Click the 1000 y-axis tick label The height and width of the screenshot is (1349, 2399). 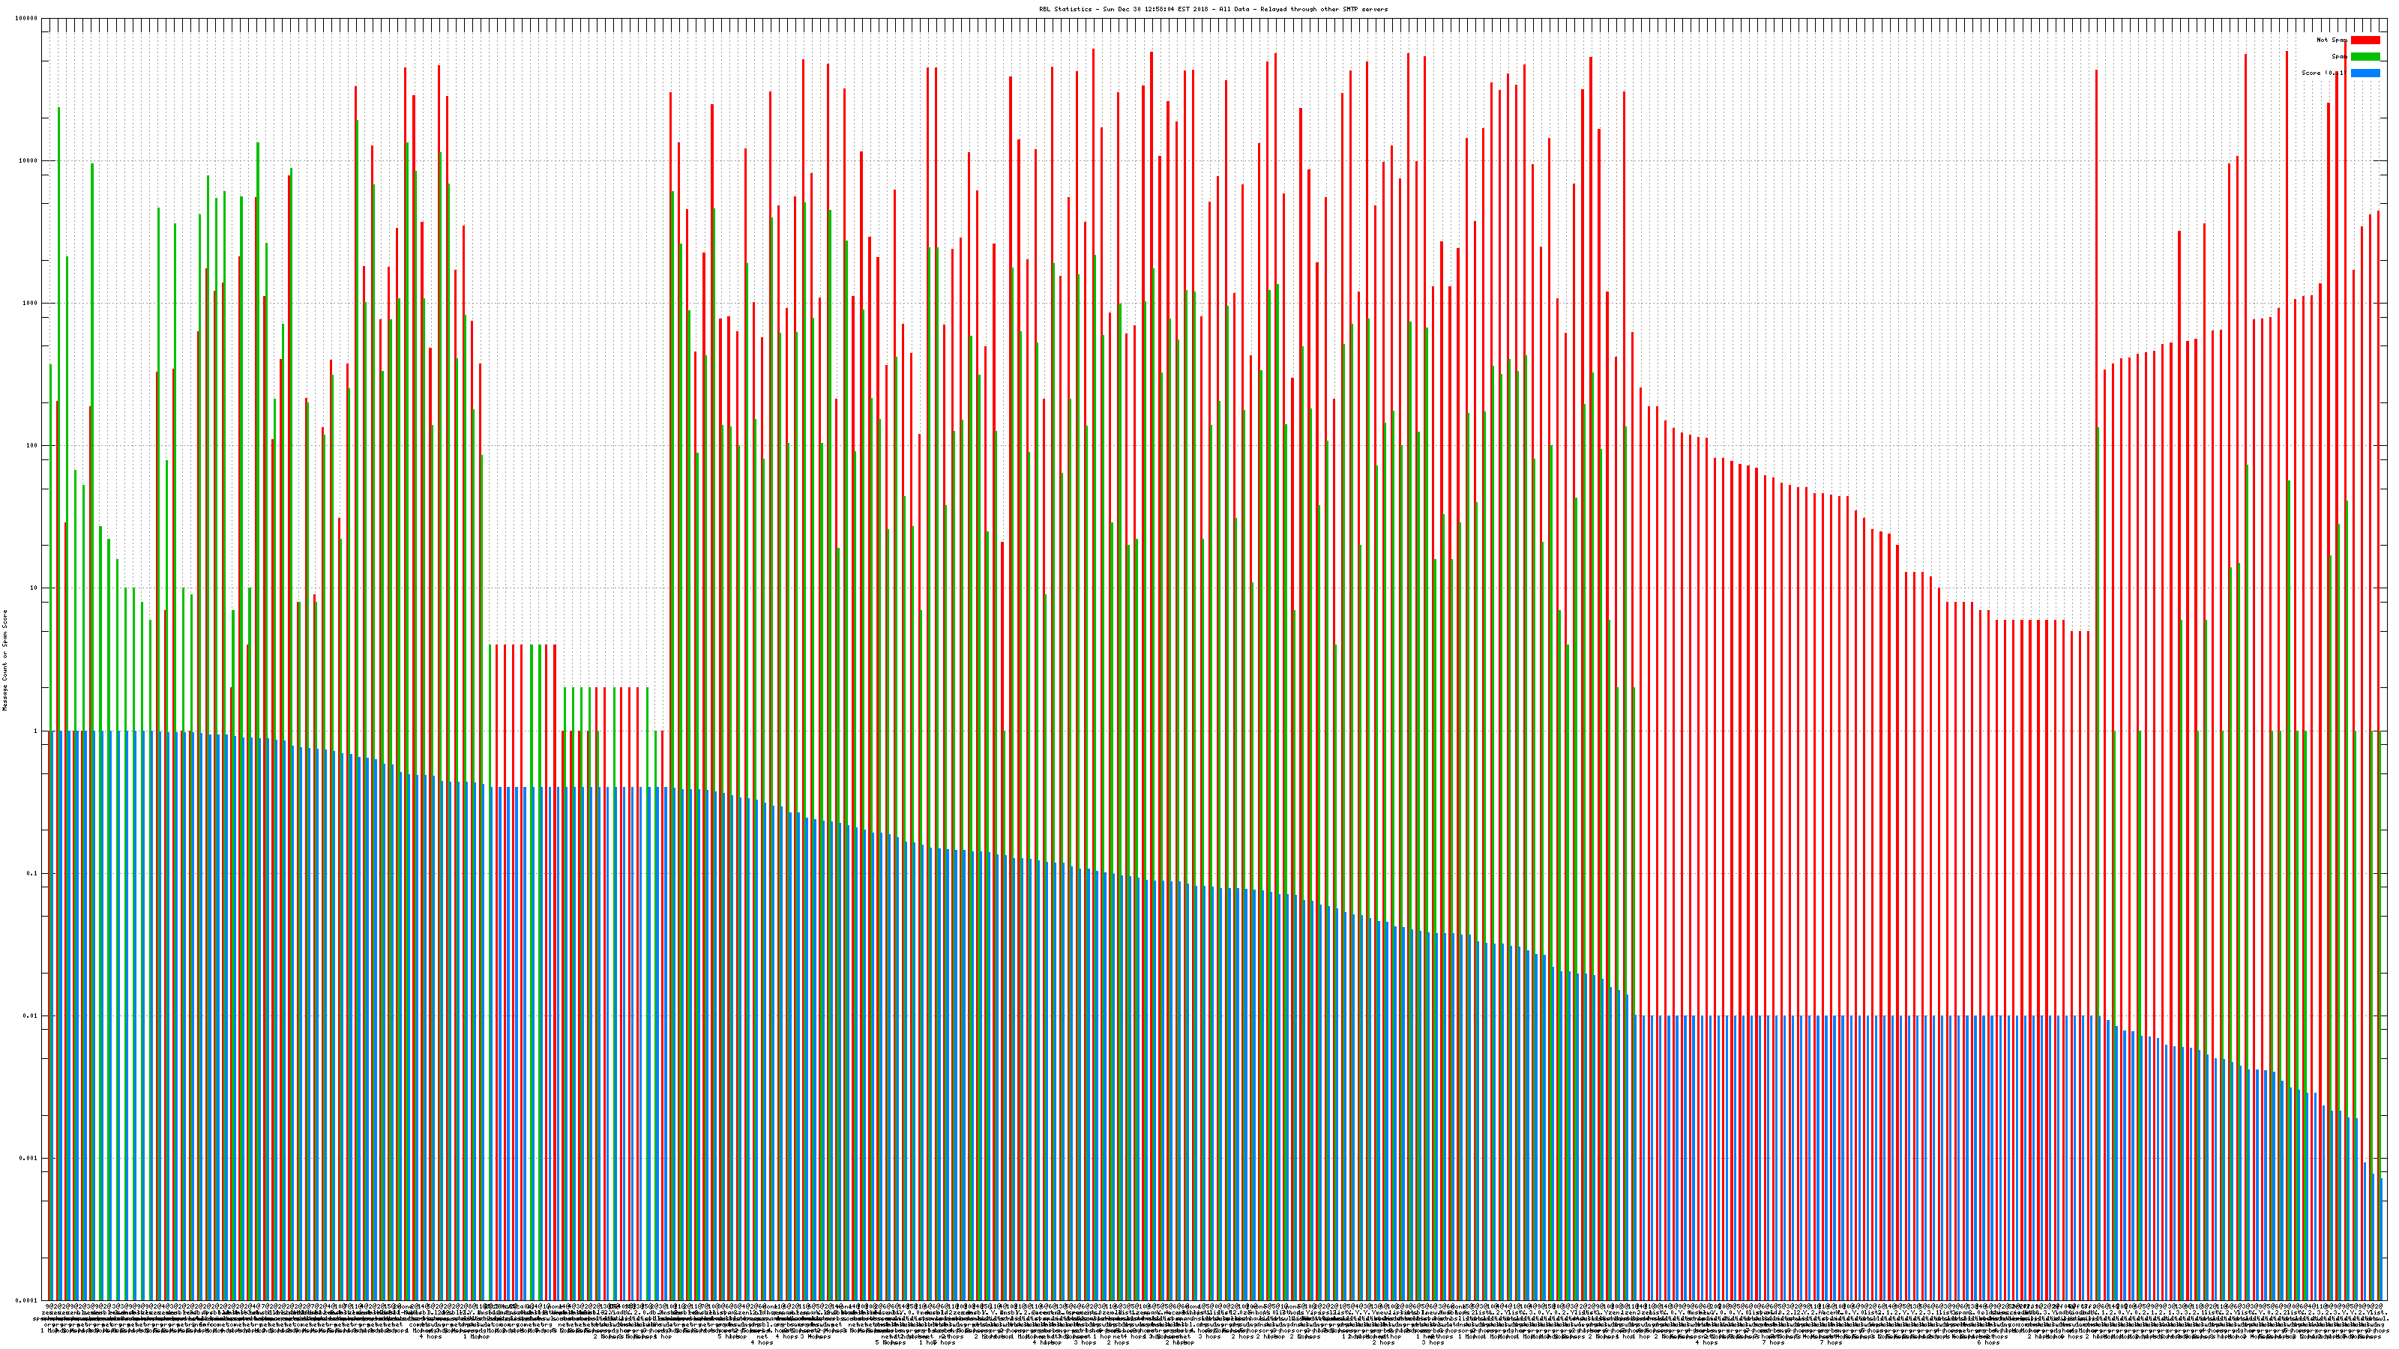tap(31, 303)
